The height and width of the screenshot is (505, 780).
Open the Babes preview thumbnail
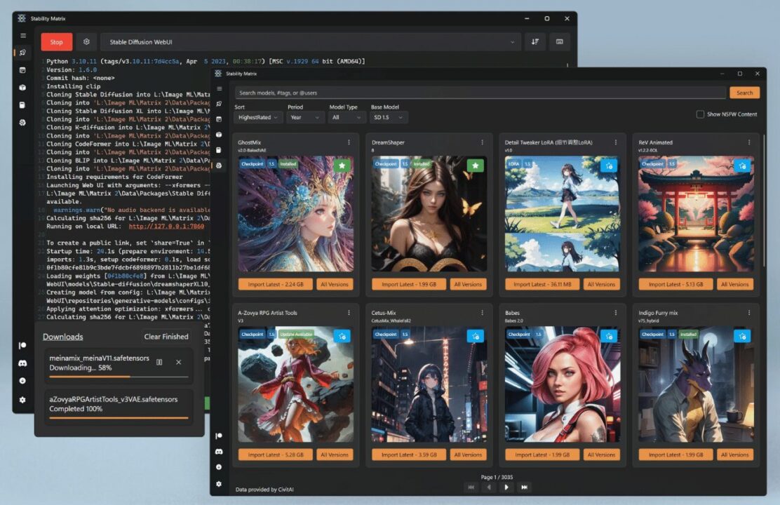(562, 384)
